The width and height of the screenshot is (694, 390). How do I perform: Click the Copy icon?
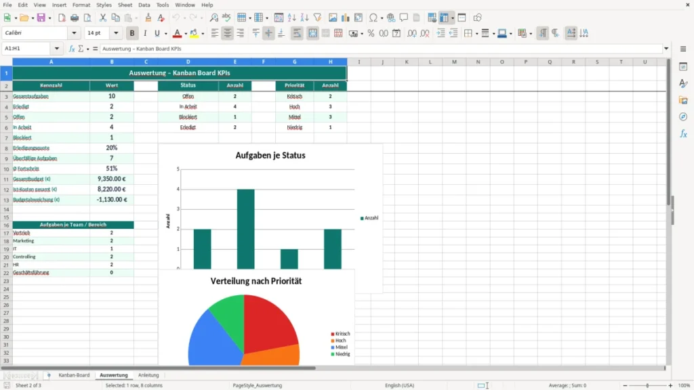click(x=115, y=18)
